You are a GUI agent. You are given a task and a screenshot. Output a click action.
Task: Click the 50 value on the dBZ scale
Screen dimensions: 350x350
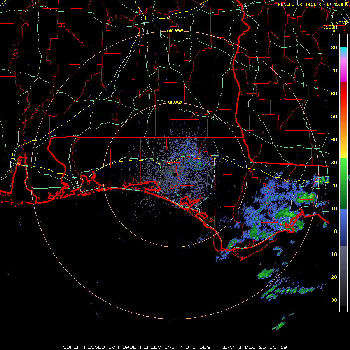[x=334, y=117]
